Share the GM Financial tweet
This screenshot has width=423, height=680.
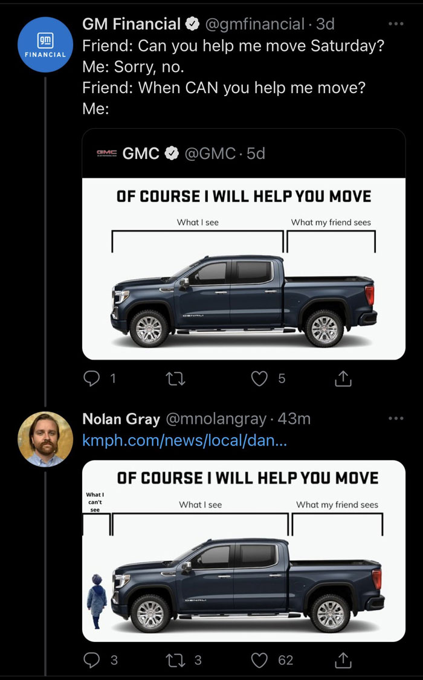coord(343,378)
